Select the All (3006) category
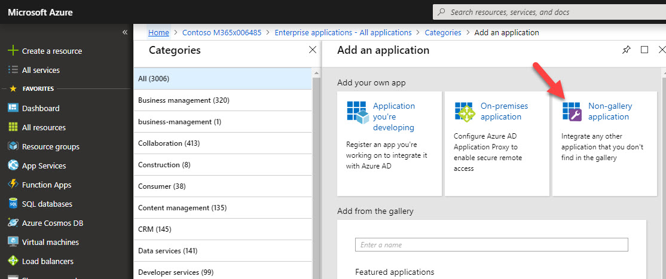The image size is (666, 279). click(223, 78)
